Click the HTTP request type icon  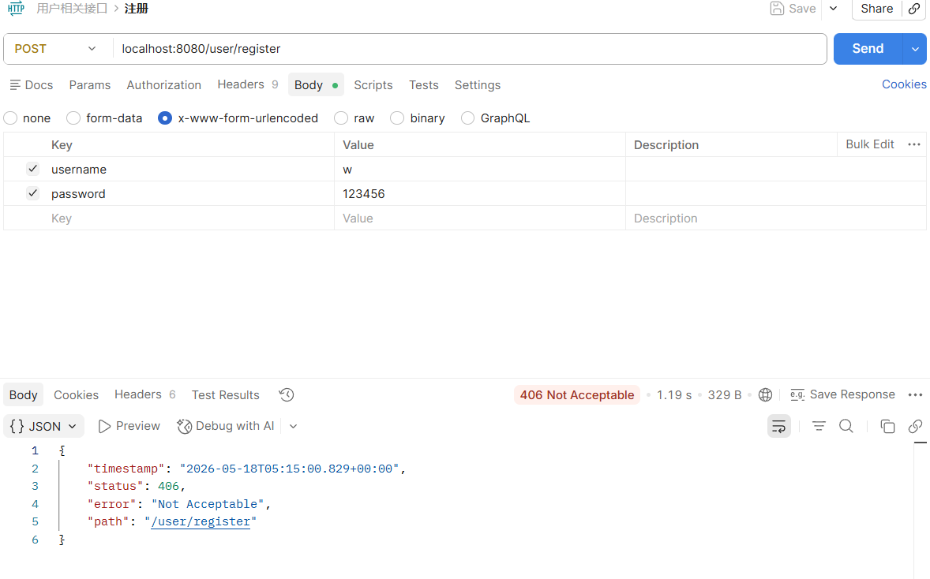tap(16, 9)
